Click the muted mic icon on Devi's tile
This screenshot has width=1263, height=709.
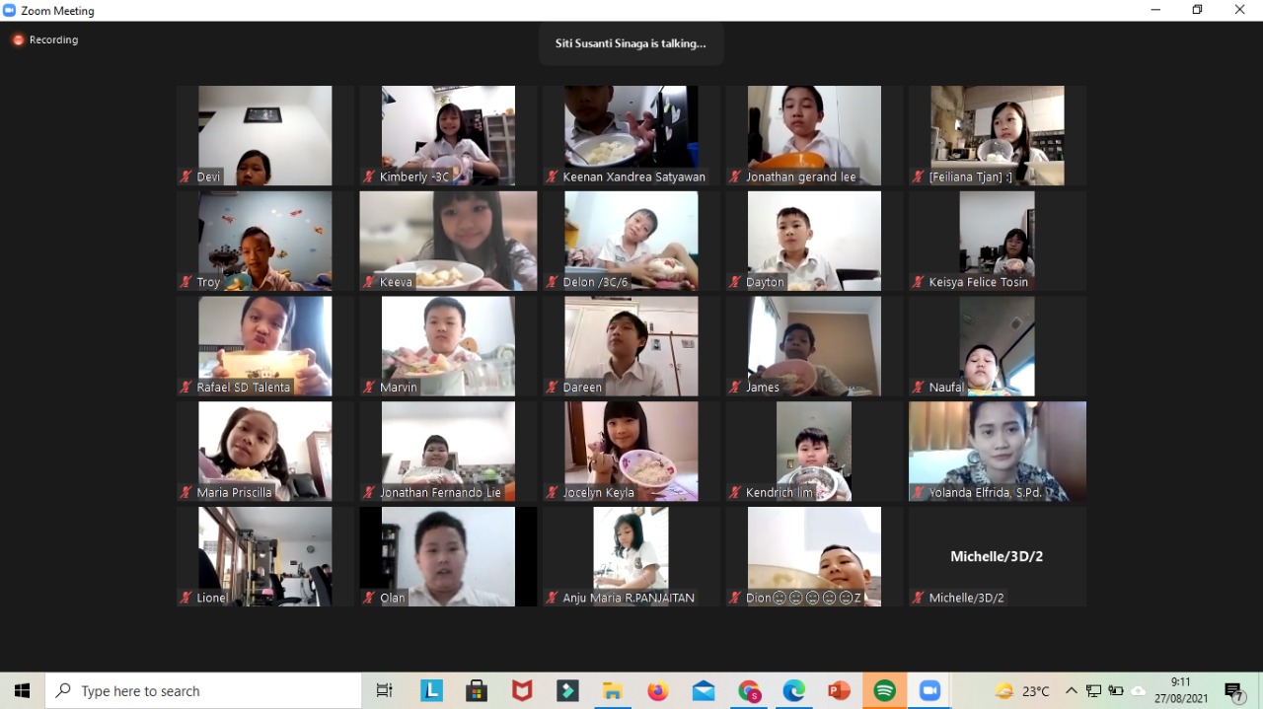[x=186, y=177]
